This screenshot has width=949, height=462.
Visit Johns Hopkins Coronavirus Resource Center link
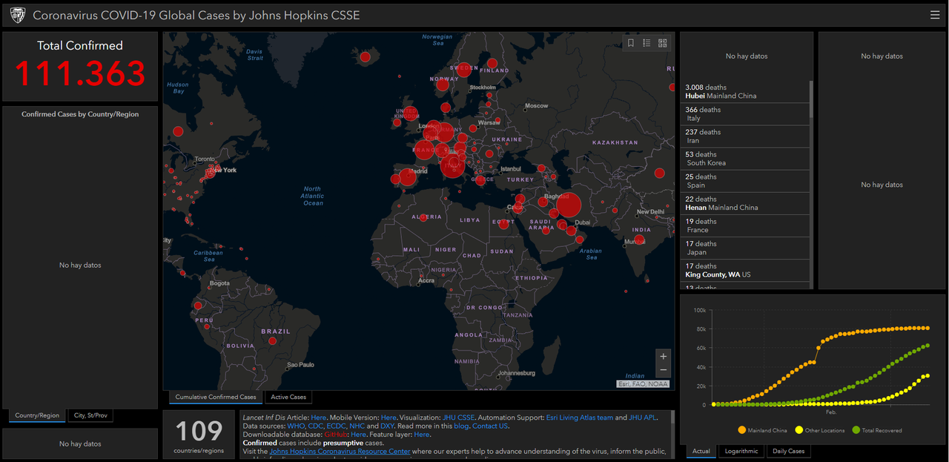(340, 451)
